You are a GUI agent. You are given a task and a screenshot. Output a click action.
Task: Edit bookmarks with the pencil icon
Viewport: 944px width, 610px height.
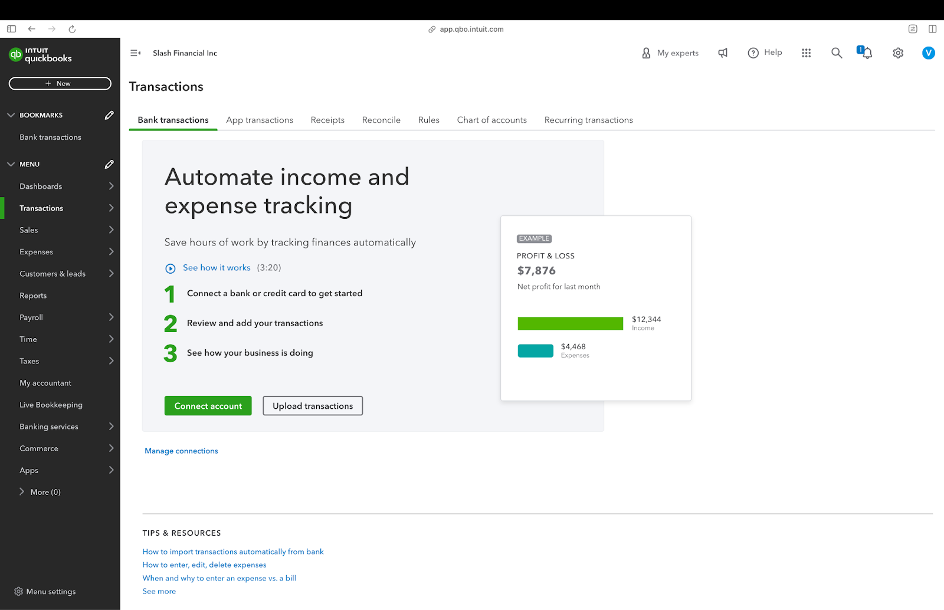(x=109, y=115)
